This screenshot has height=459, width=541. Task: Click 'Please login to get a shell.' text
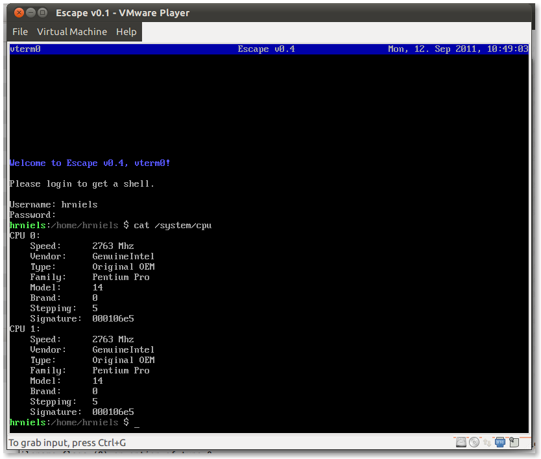click(82, 184)
